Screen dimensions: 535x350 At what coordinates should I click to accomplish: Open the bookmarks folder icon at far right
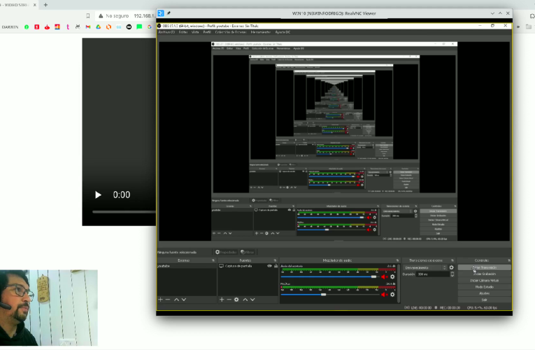click(x=529, y=27)
